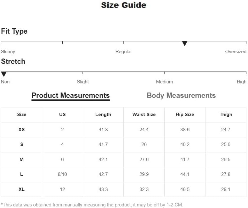Select the XS size row label
The image size is (248, 208).
point(21,130)
